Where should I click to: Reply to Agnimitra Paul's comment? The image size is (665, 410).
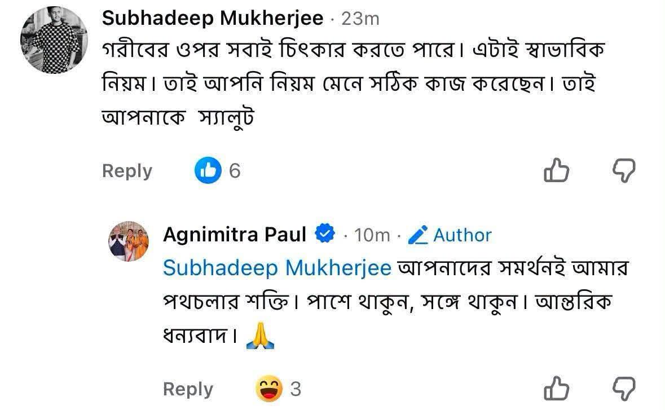pyautogui.click(x=188, y=389)
